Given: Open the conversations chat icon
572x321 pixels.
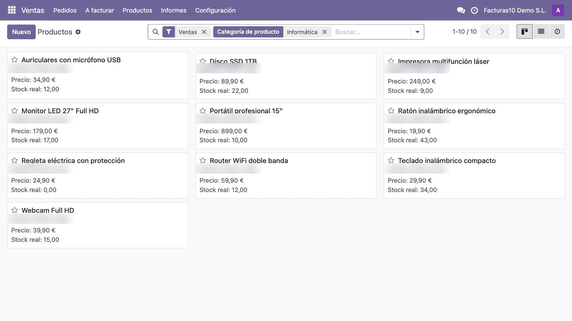Looking at the screenshot, I should [461, 11].
